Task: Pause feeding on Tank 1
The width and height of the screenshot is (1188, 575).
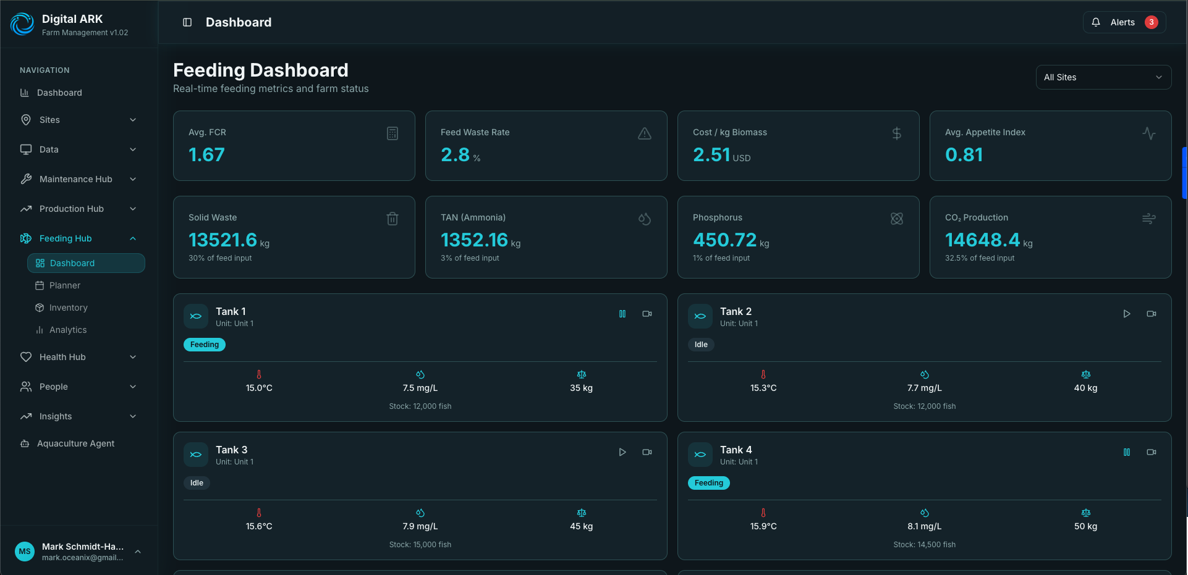Action: (622, 314)
